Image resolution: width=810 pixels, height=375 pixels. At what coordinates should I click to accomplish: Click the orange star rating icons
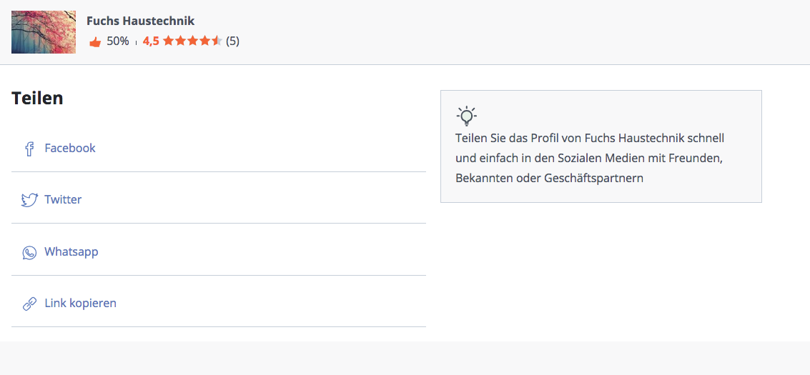[x=192, y=41]
